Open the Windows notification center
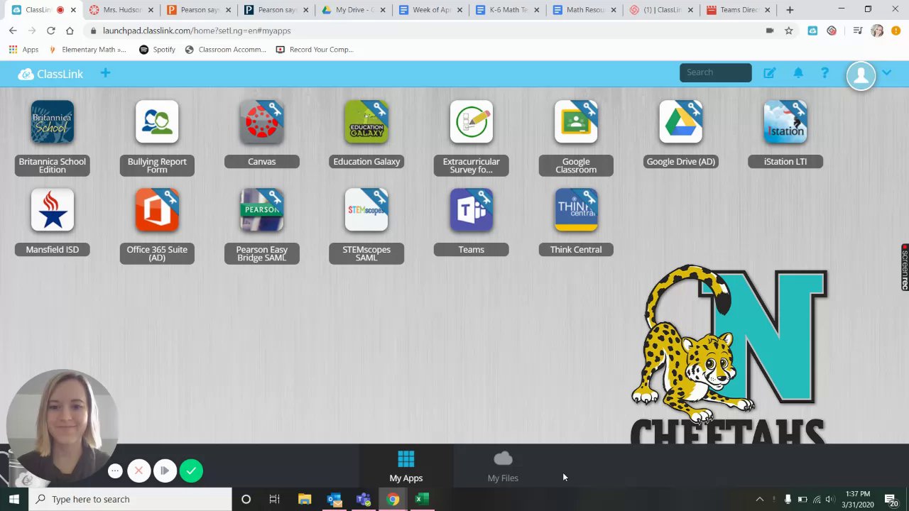909x511 pixels. (890, 499)
